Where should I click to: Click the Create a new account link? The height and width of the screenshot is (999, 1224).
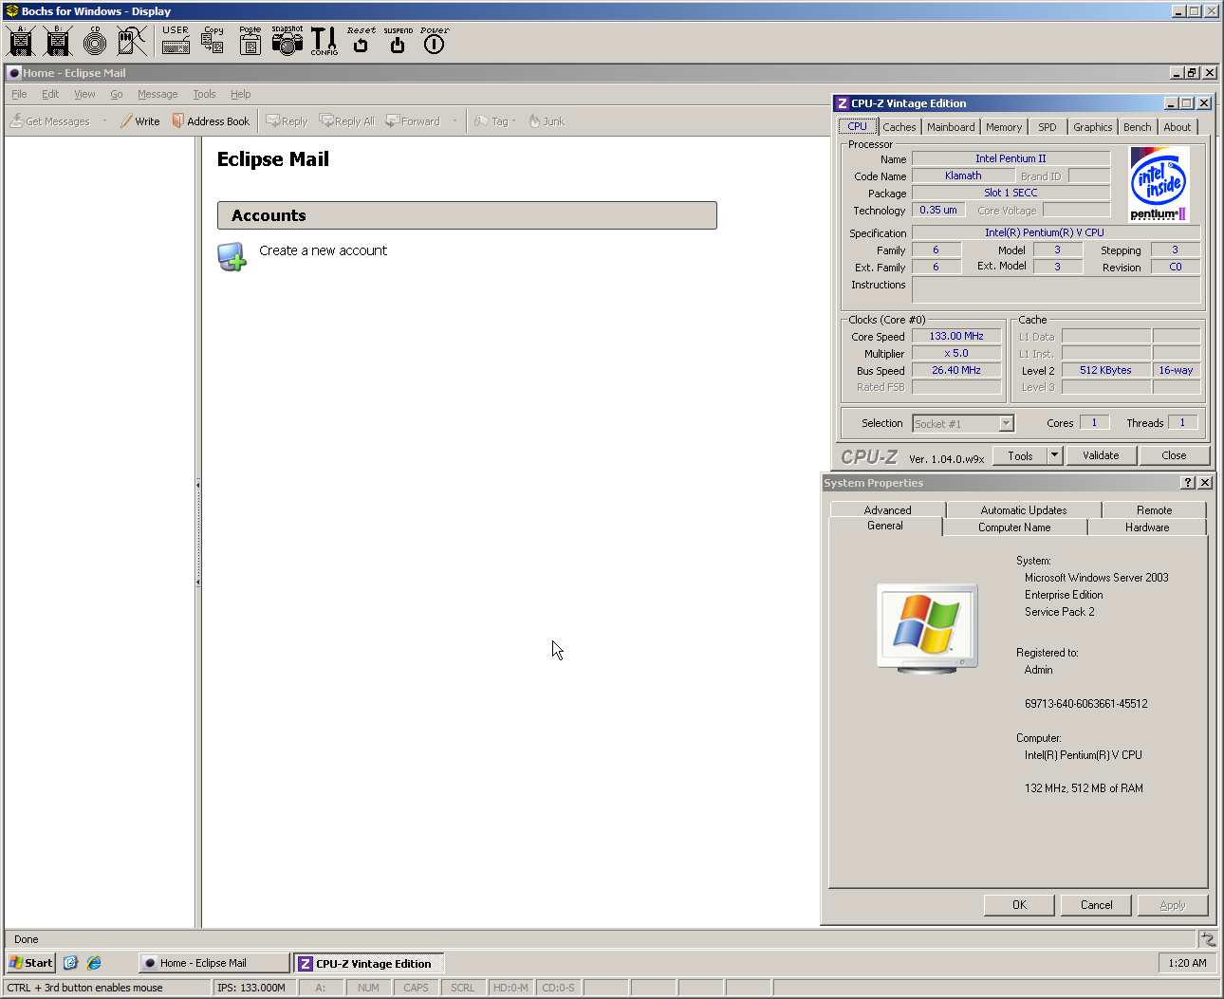click(323, 250)
